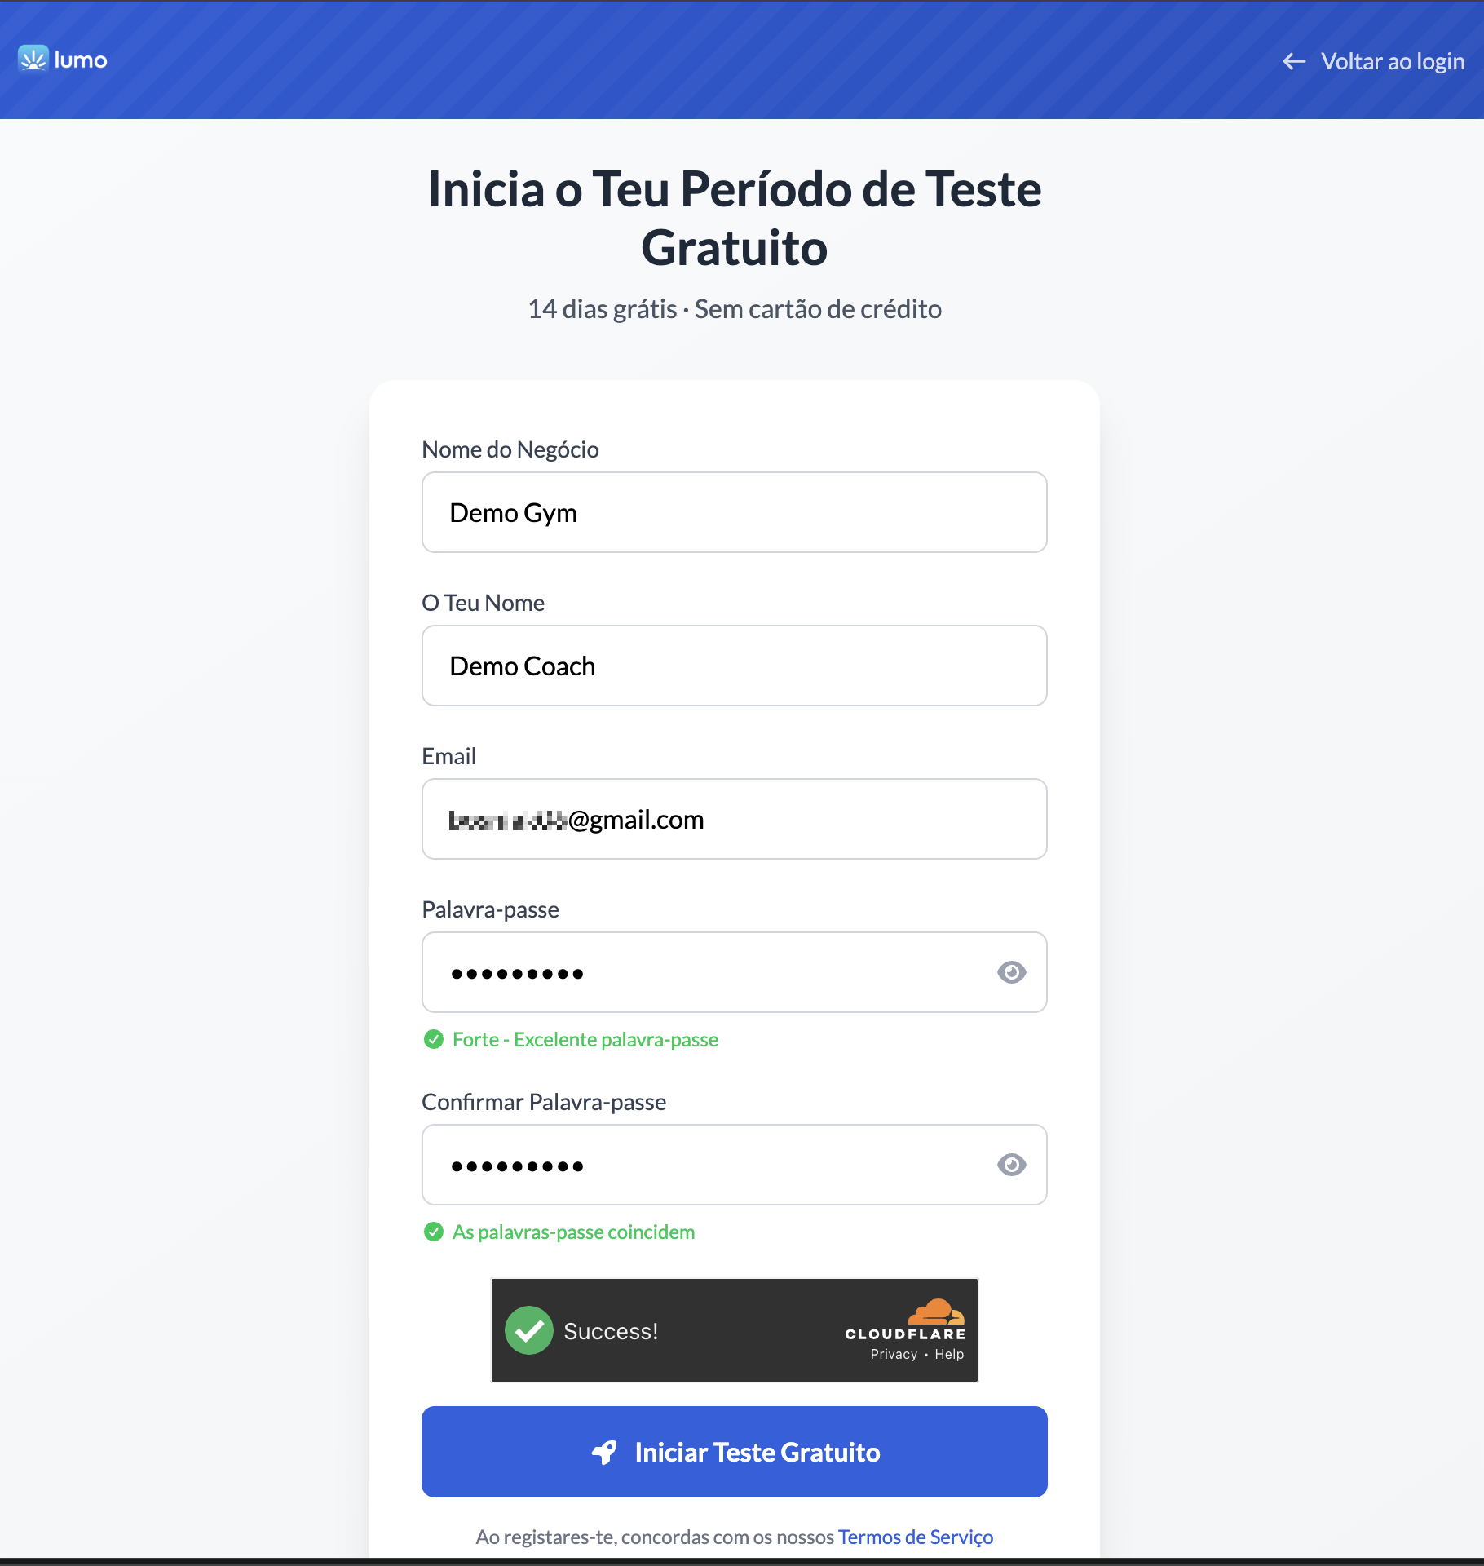Click the Lumo logo icon
Viewport: 1484px width, 1566px height.
pos(33,59)
